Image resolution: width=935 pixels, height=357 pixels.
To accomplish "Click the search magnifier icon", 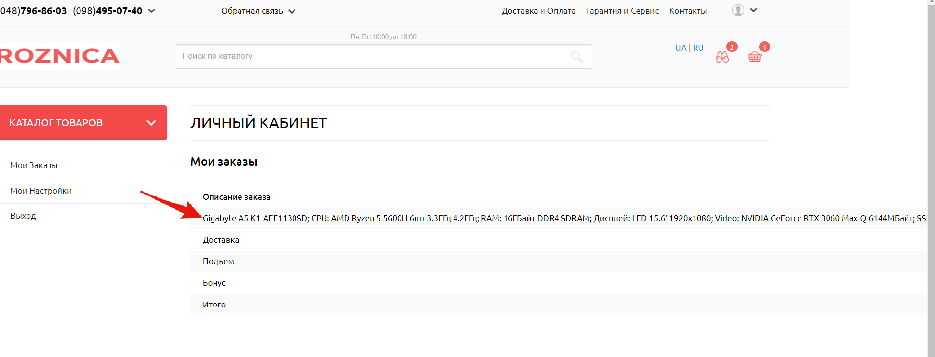I will pyautogui.click(x=577, y=57).
